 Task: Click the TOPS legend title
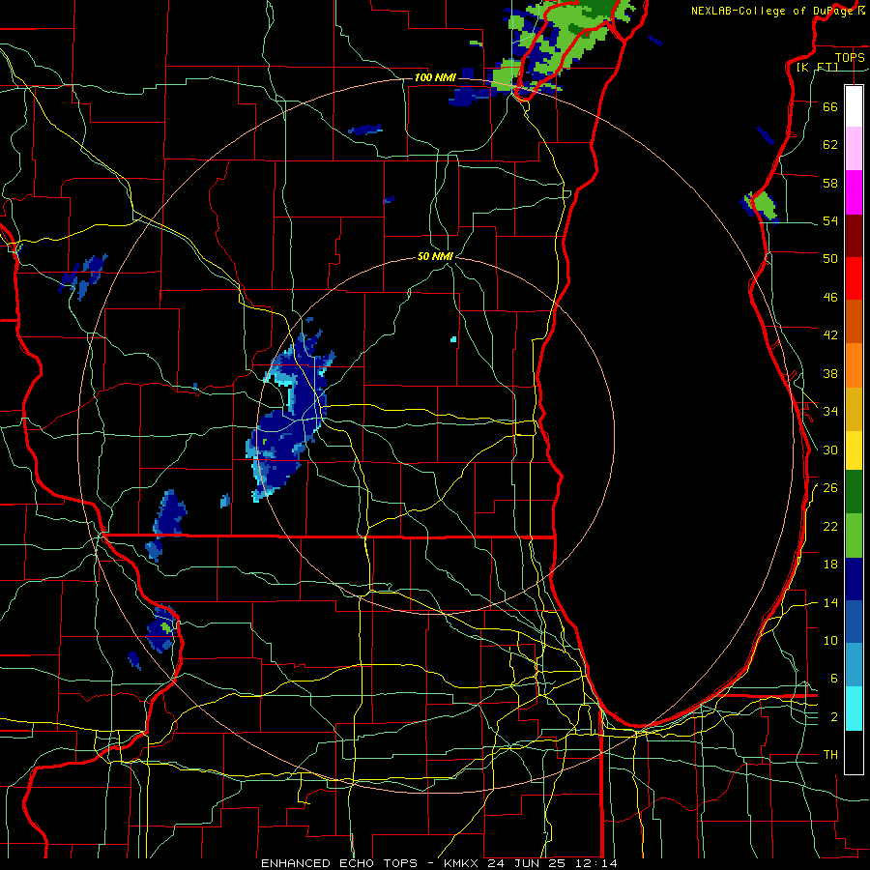[850, 57]
